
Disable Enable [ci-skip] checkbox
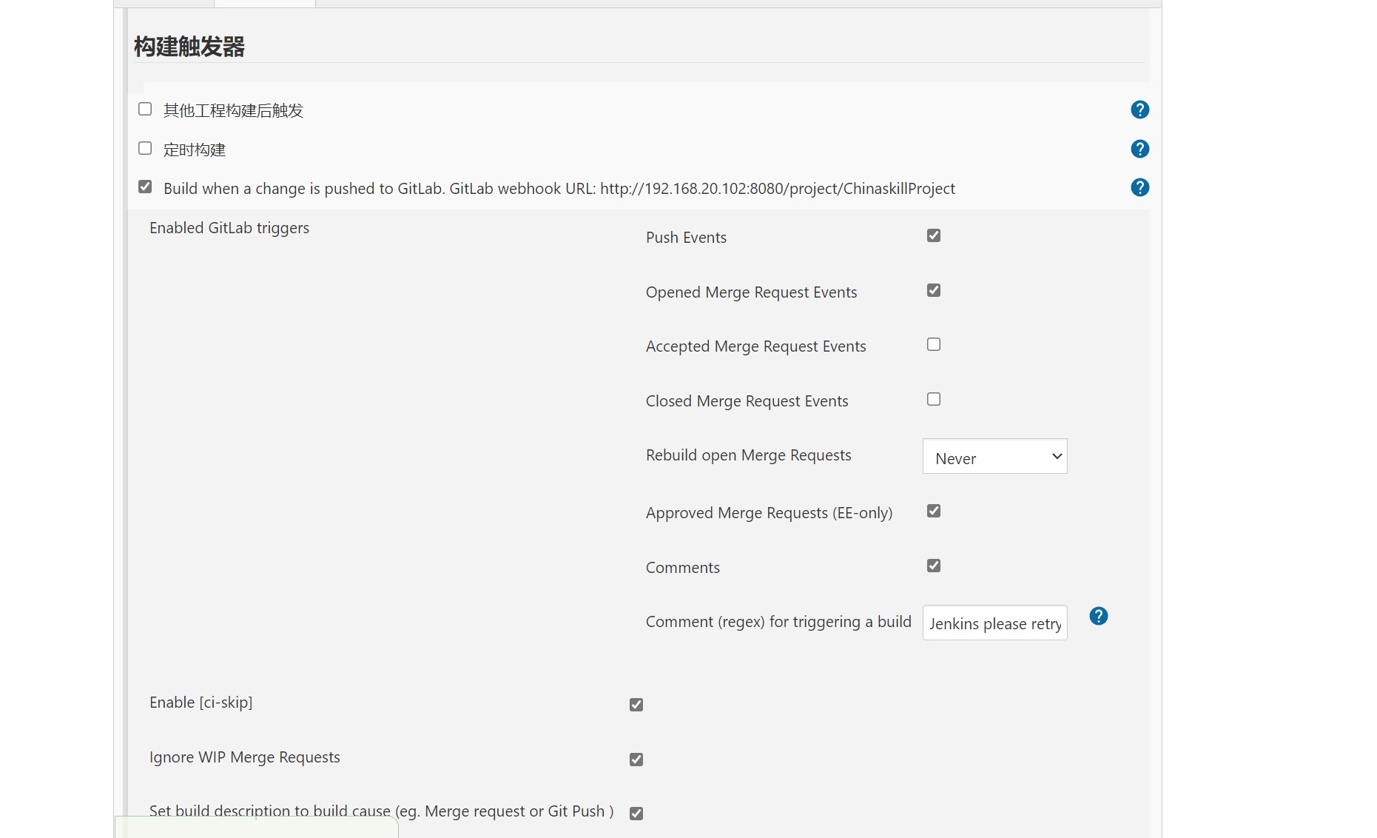636,705
